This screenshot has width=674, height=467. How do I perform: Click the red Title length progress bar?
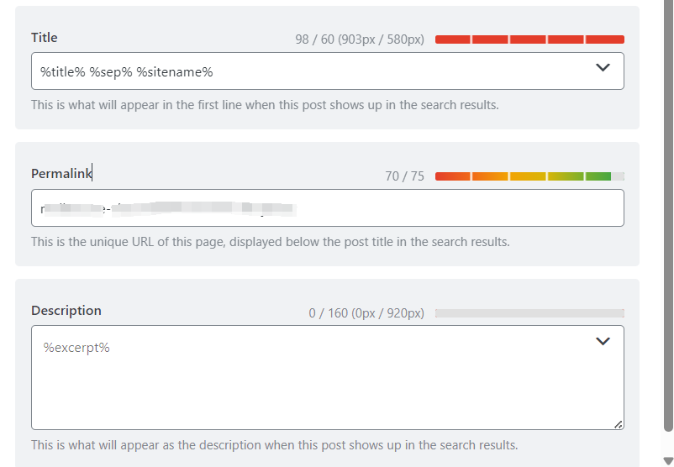coord(529,39)
